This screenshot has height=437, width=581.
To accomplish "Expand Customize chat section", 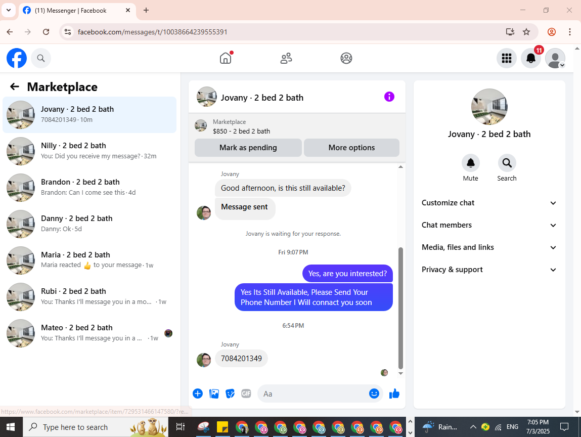I will pos(489,203).
